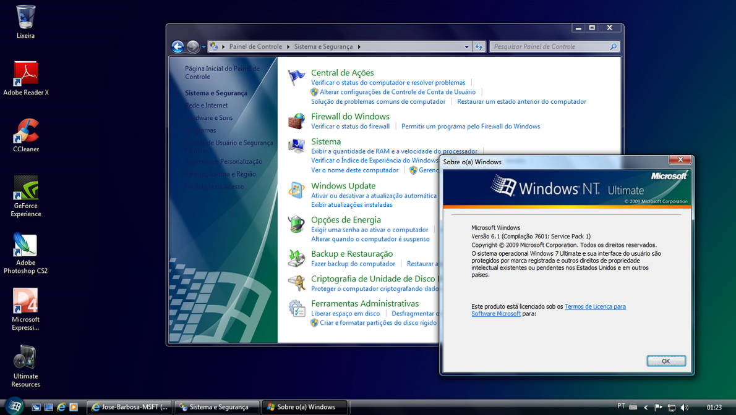Open the address bar dropdown arrow

pos(467,46)
